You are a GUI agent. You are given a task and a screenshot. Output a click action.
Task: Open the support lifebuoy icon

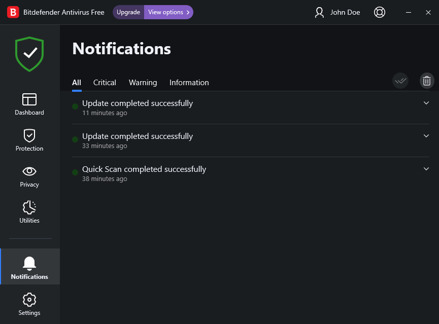tap(380, 12)
